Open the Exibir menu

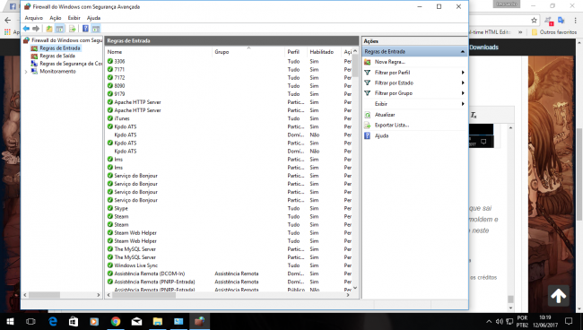74,18
